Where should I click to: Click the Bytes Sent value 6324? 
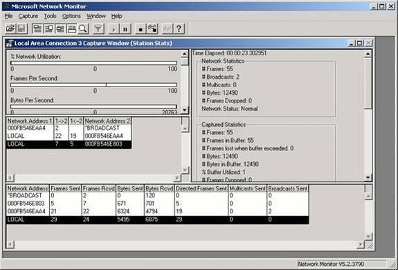pos(123,211)
